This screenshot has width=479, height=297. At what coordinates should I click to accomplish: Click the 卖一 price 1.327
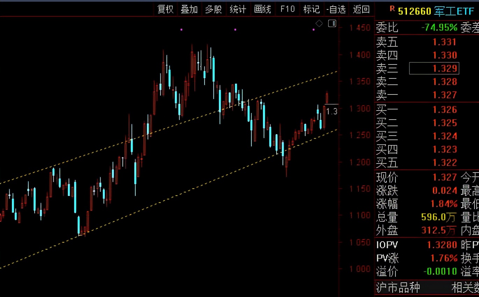tap(445, 95)
